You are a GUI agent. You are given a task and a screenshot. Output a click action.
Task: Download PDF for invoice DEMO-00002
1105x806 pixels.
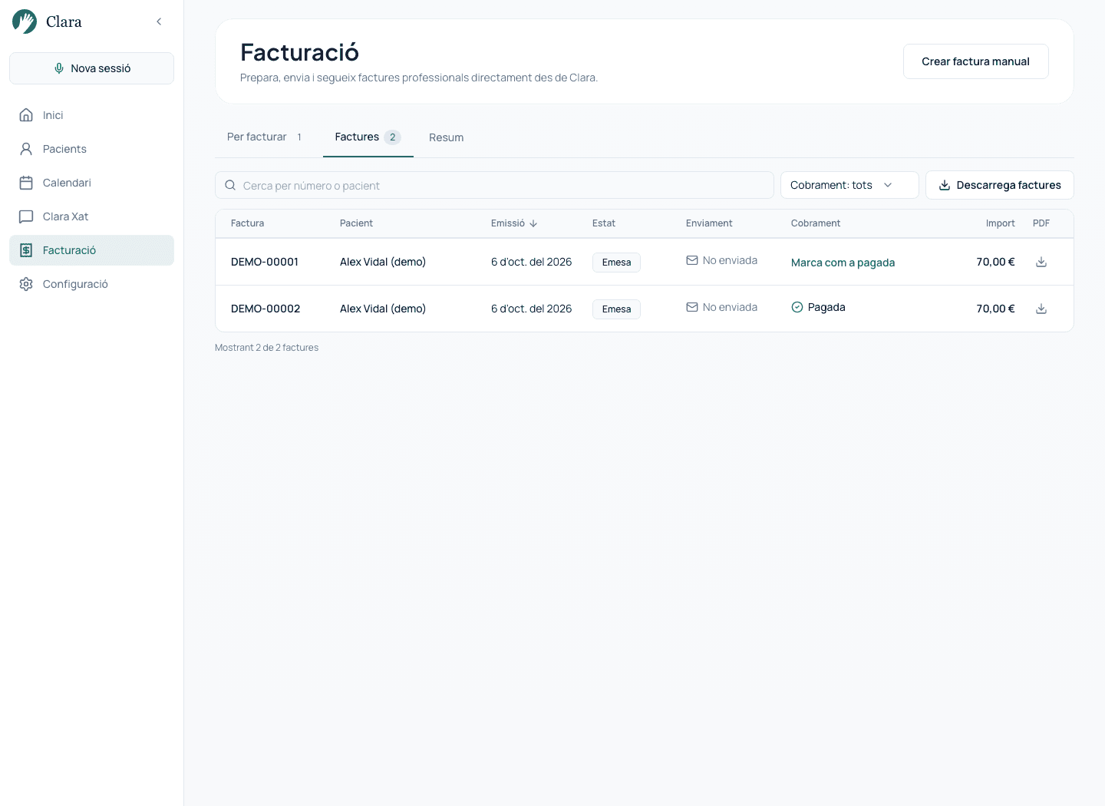point(1041,309)
